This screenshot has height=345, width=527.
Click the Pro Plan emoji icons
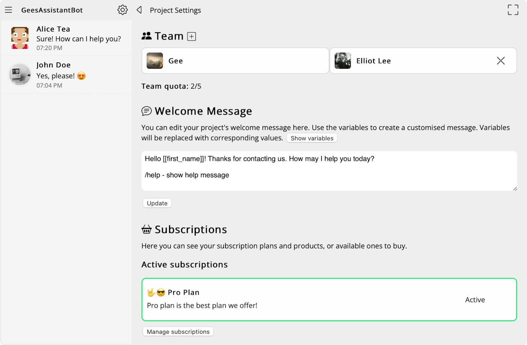click(x=156, y=292)
